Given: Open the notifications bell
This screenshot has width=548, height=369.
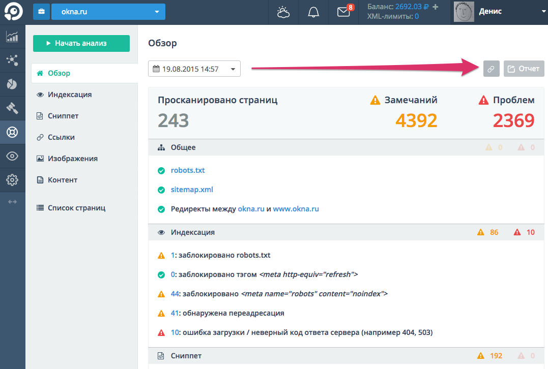Looking at the screenshot, I should point(313,12).
